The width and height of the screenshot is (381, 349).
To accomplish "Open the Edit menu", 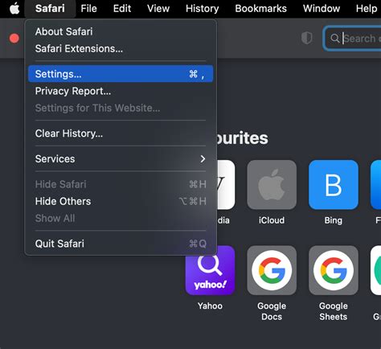I will click(x=122, y=9).
